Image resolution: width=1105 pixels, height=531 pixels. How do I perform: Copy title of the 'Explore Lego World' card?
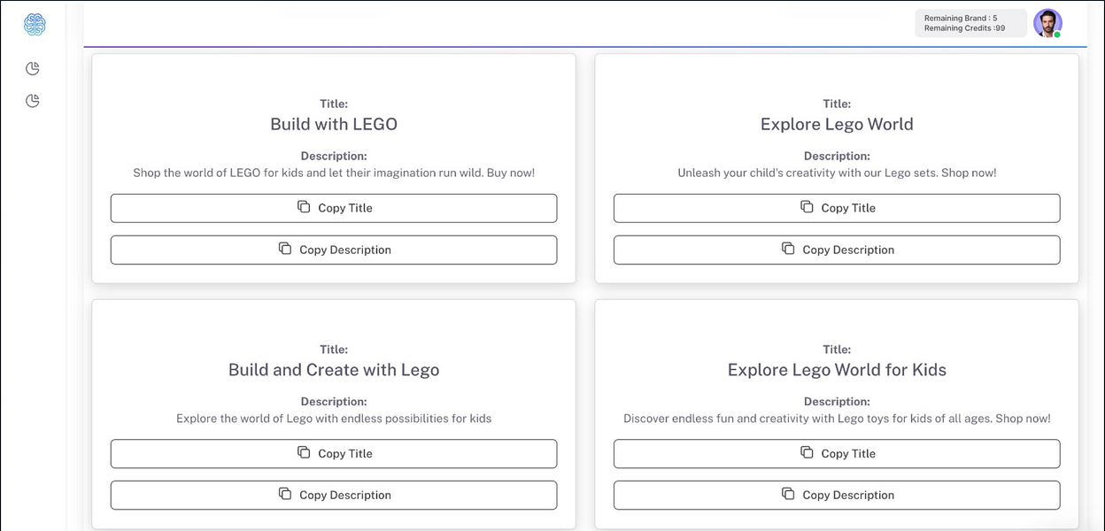tap(837, 208)
